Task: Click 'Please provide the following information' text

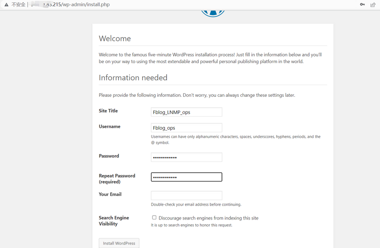Action: 197,95
